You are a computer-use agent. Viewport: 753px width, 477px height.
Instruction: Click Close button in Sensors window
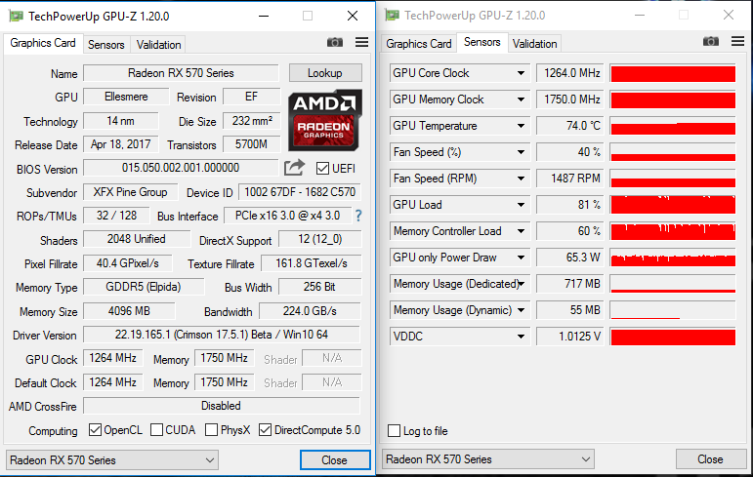click(710, 459)
